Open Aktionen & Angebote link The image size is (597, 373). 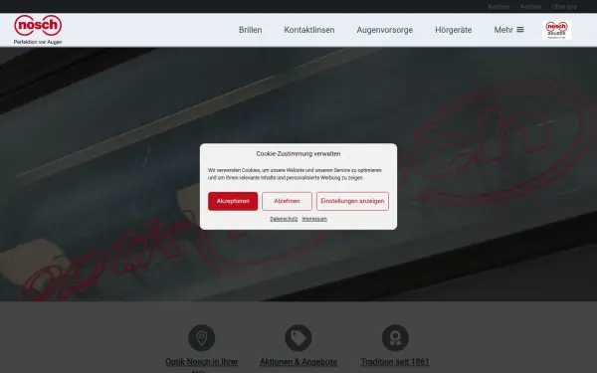coord(298,362)
